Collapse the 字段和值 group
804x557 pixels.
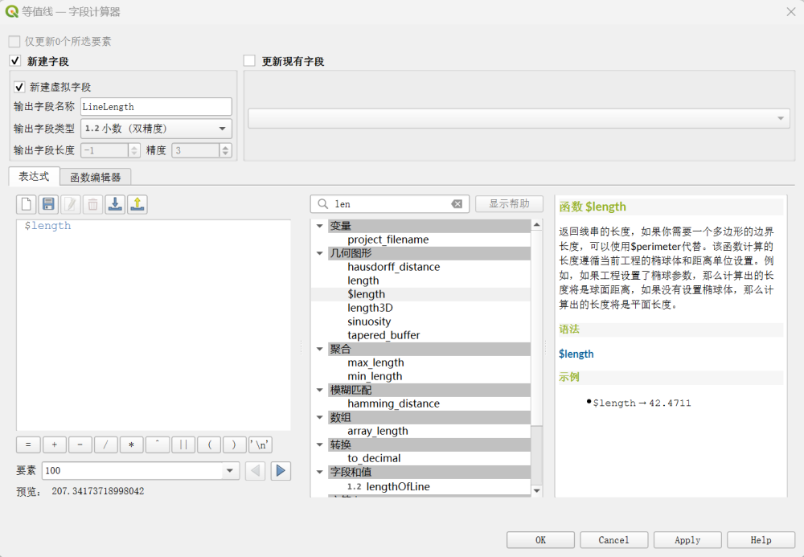[319, 472]
